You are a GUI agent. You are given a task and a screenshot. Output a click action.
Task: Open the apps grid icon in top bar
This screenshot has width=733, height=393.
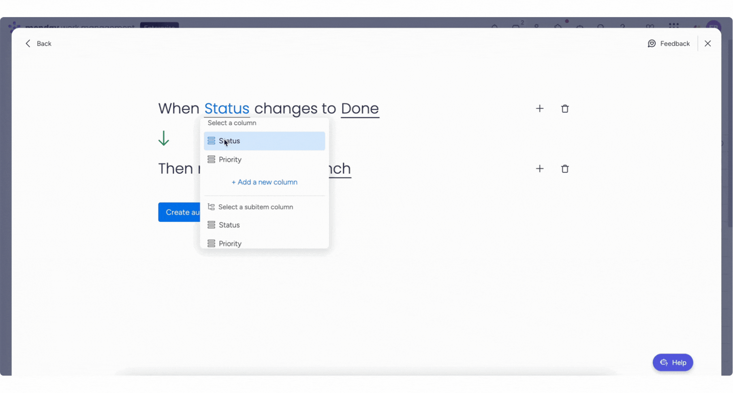pyautogui.click(x=673, y=26)
